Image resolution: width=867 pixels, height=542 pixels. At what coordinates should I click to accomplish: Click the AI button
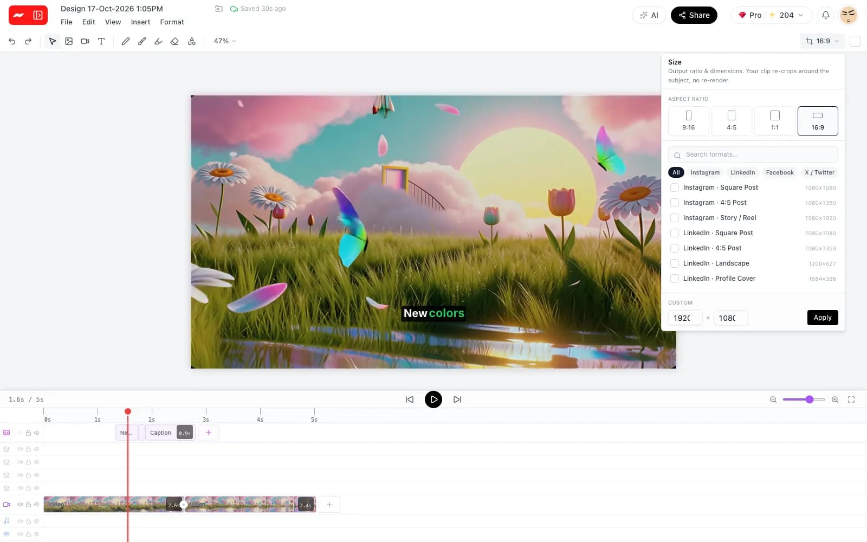tap(649, 15)
